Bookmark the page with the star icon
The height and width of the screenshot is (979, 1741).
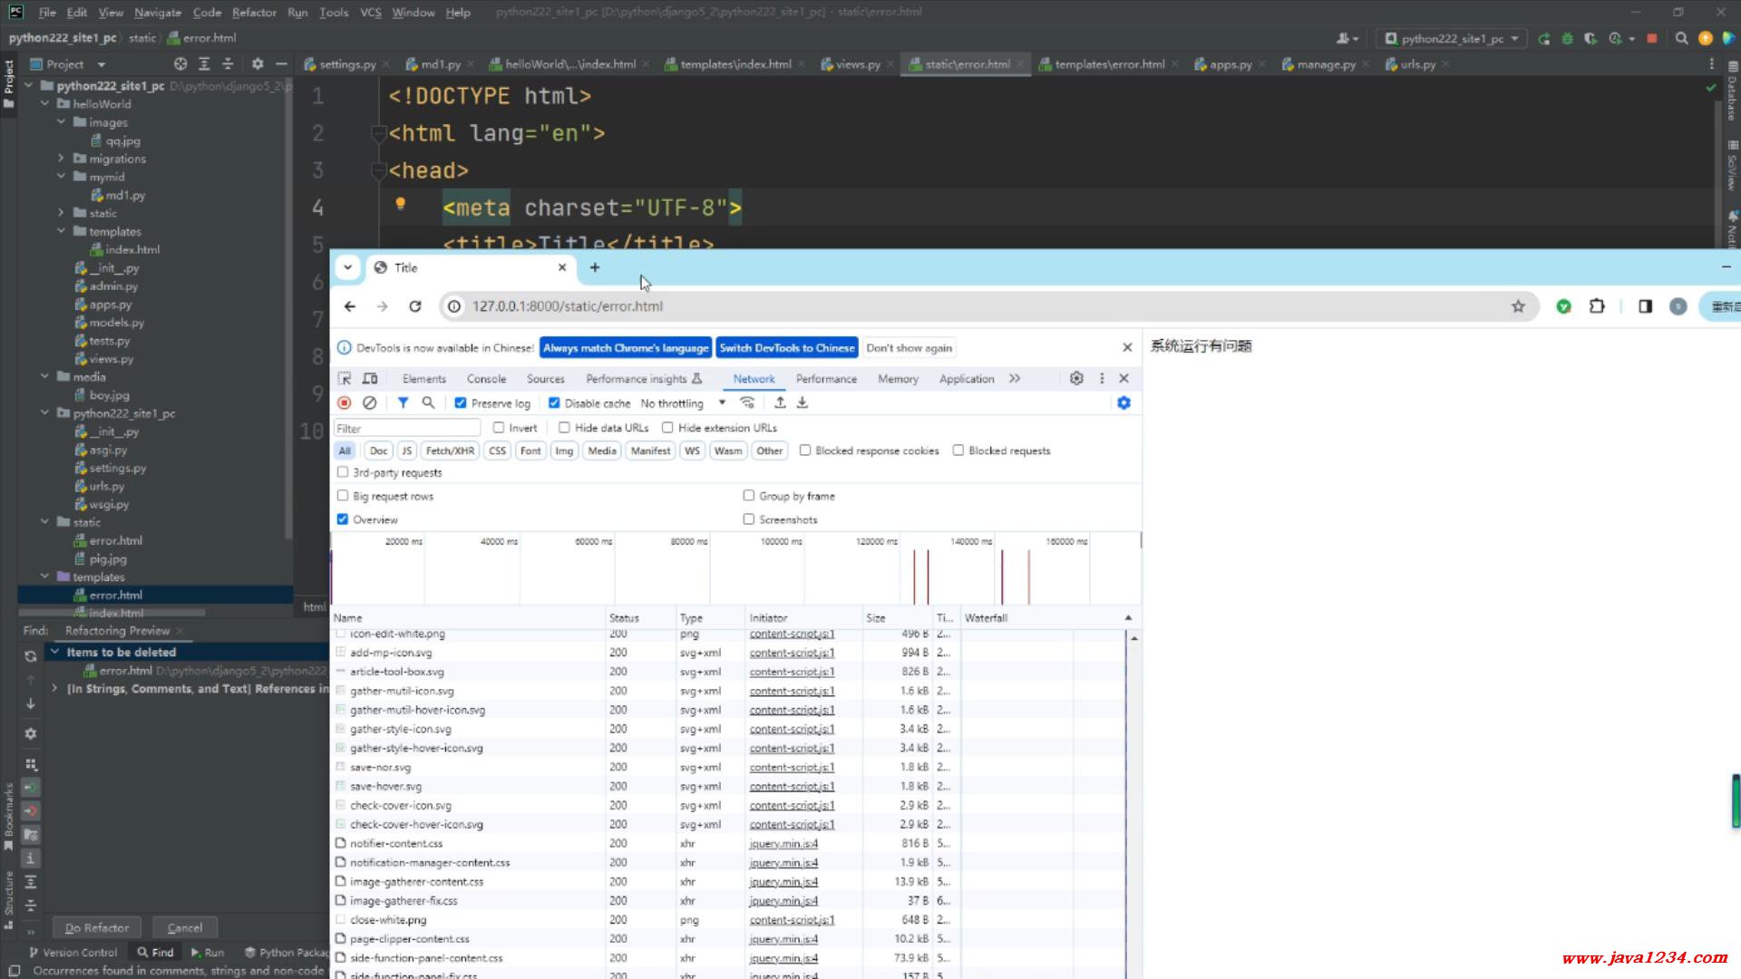tap(1518, 306)
